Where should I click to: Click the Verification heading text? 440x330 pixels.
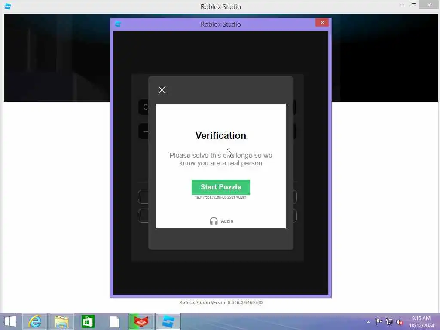(220, 135)
